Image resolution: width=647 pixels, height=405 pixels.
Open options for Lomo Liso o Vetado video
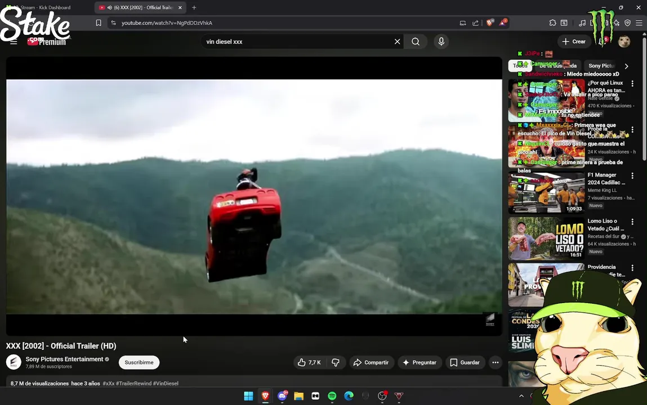pyautogui.click(x=632, y=222)
